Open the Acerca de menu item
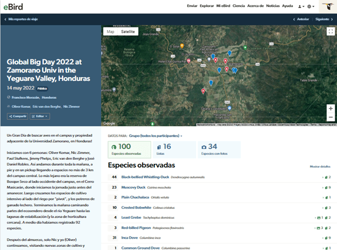This screenshot has width=337, height=250. (255, 6)
